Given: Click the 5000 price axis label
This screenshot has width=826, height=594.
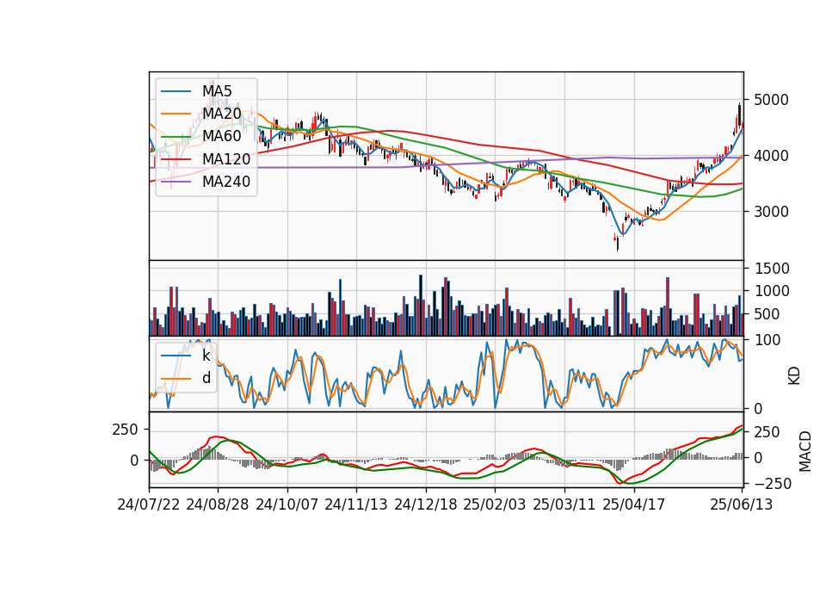Looking at the screenshot, I should pos(771,100).
